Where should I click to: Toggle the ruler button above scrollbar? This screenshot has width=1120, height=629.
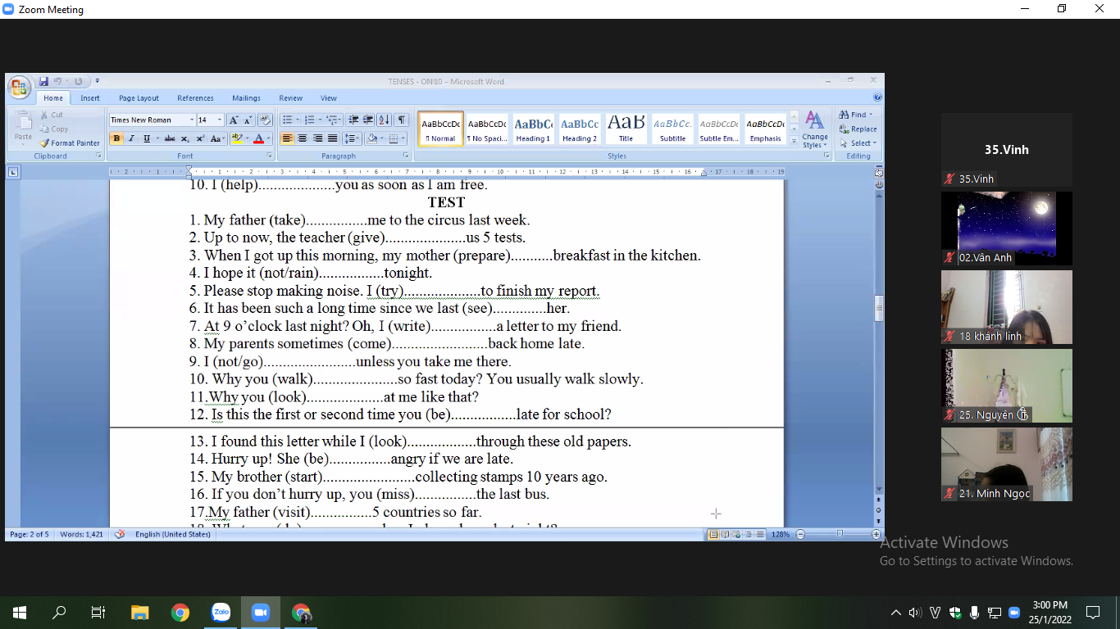(879, 173)
